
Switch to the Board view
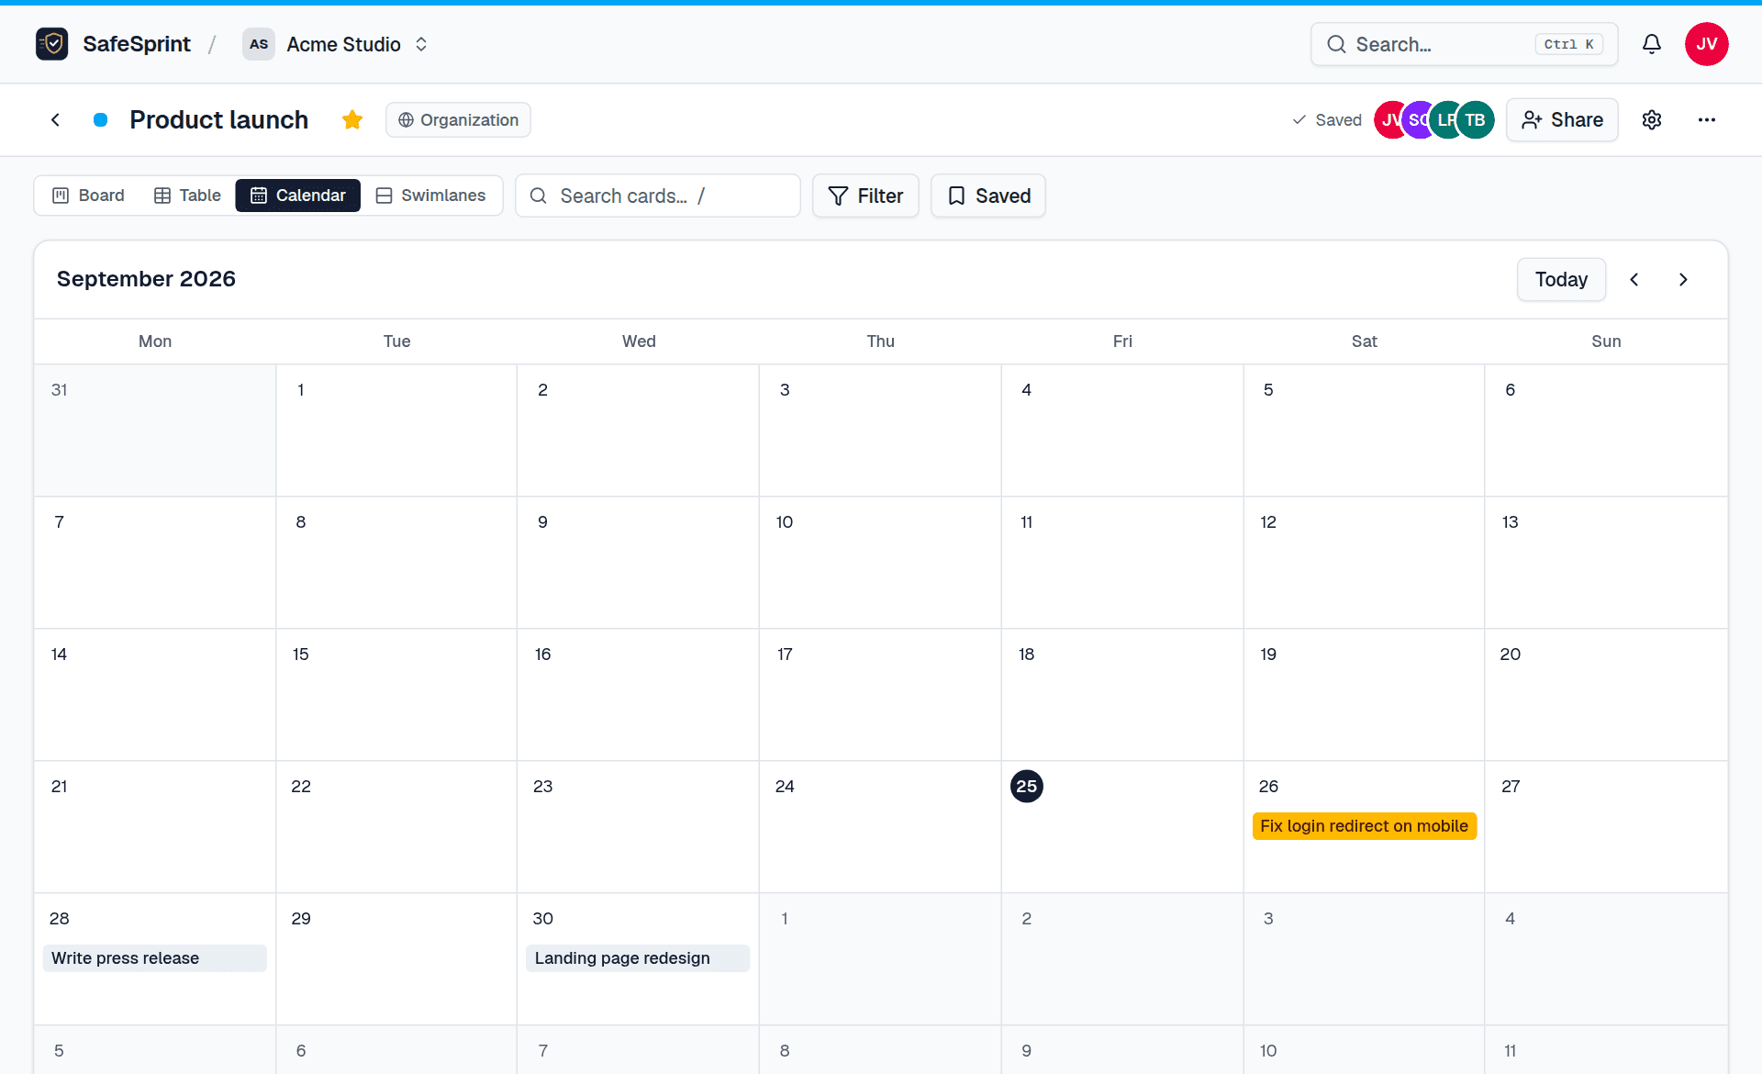click(x=89, y=196)
